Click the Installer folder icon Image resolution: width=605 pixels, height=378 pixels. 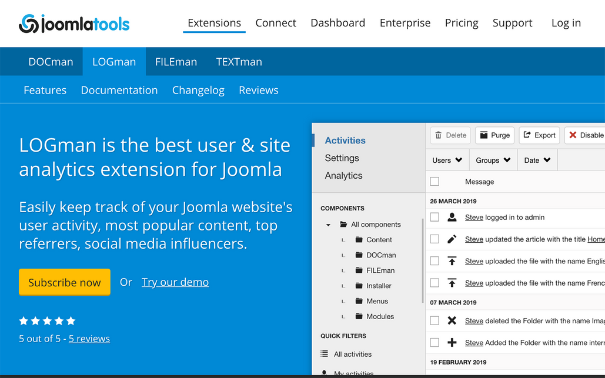[359, 286]
